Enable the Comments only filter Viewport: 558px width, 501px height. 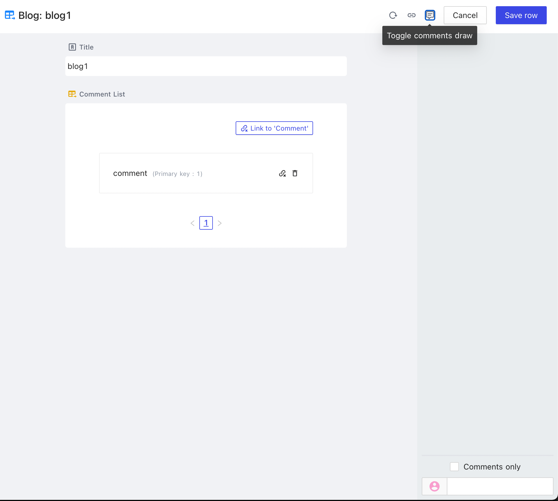[x=454, y=466]
